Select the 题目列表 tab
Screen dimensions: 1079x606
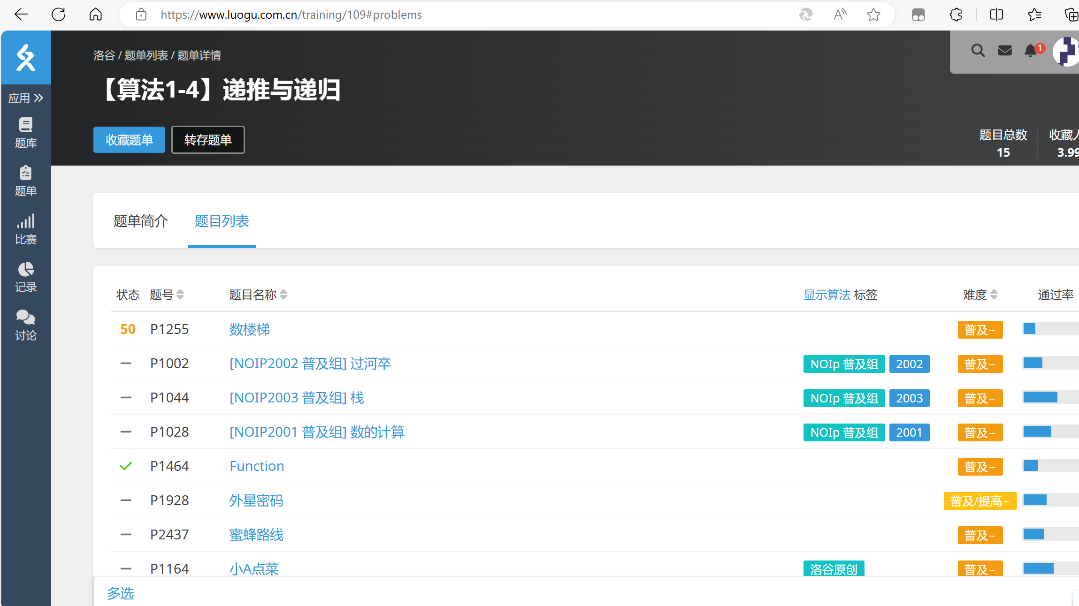tap(222, 221)
